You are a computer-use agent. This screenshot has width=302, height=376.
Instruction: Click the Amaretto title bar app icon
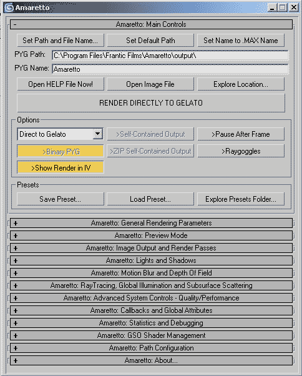pyautogui.click(x=9, y=7)
